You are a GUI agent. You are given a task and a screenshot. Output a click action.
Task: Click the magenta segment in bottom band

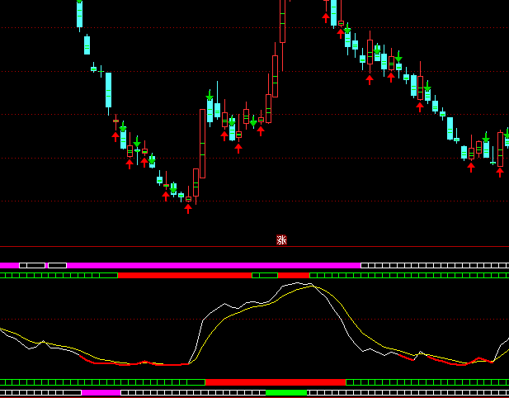click(x=101, y=393)
